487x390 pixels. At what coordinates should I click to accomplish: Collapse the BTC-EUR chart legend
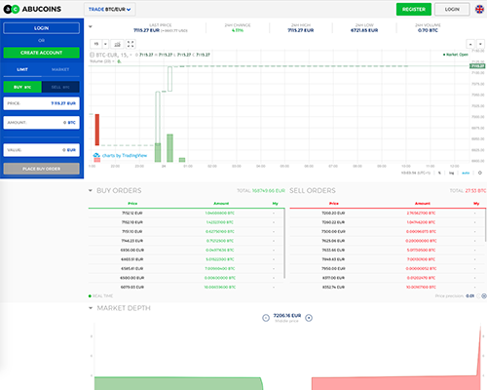[92, 55]
